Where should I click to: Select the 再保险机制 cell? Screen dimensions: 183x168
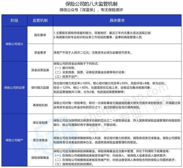coord(40,105)
